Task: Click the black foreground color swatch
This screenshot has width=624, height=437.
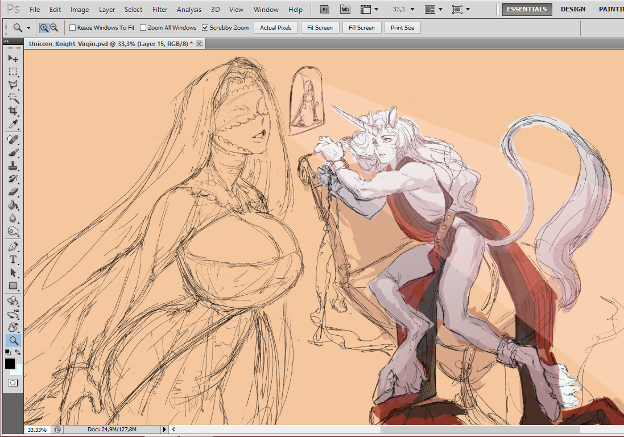Action: click(10, 364)
